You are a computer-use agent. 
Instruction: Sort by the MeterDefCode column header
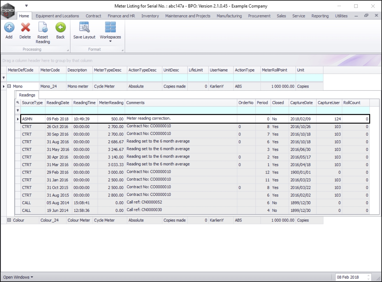(23, 70)
